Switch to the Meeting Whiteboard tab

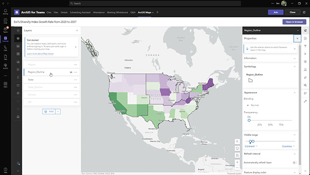[x=117, y=12]
